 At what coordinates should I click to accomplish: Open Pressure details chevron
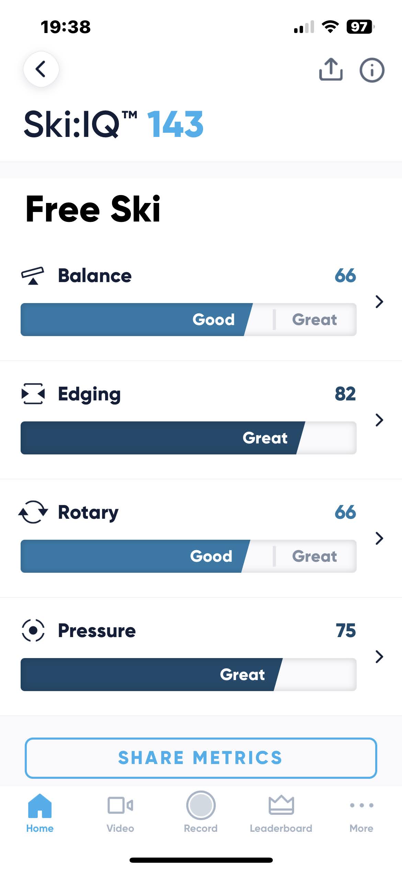point(379,657)
